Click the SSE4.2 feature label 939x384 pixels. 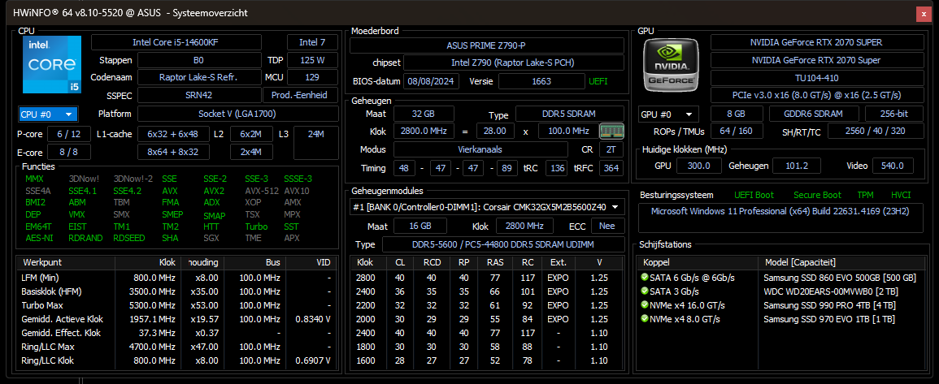(127, 191)
